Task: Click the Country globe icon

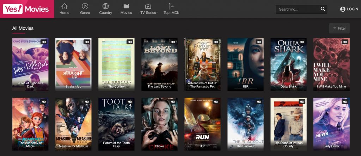Action: (x=106, y=6)
